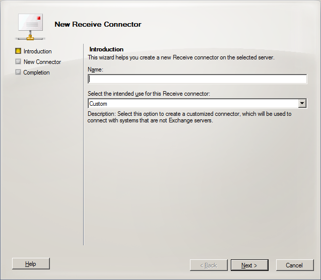Viewport: 321px width, 280px height.
Task: Click the Next button
Action: (249, 265)
